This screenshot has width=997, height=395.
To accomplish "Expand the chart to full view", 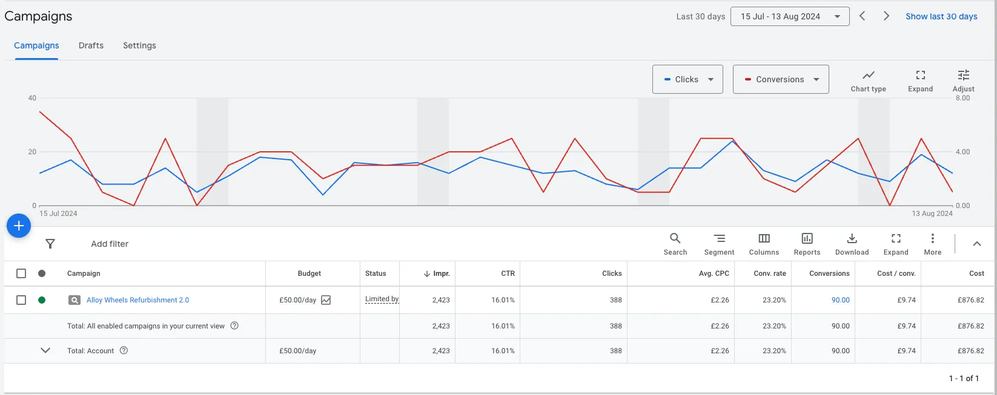I will (x=920, y=80).
